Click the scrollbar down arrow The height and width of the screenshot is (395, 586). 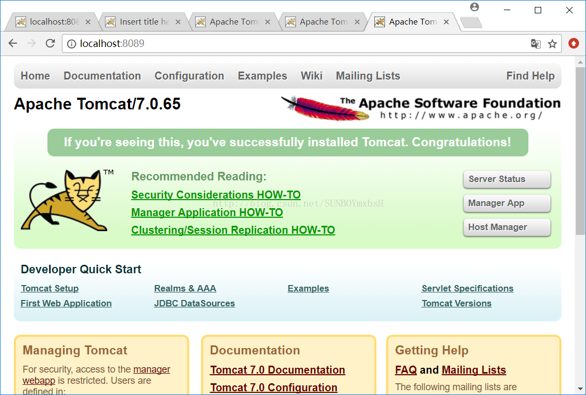coord(580,389)
